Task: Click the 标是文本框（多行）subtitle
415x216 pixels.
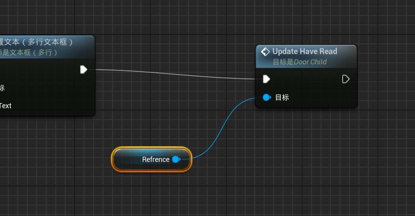Action: [30, 52]
